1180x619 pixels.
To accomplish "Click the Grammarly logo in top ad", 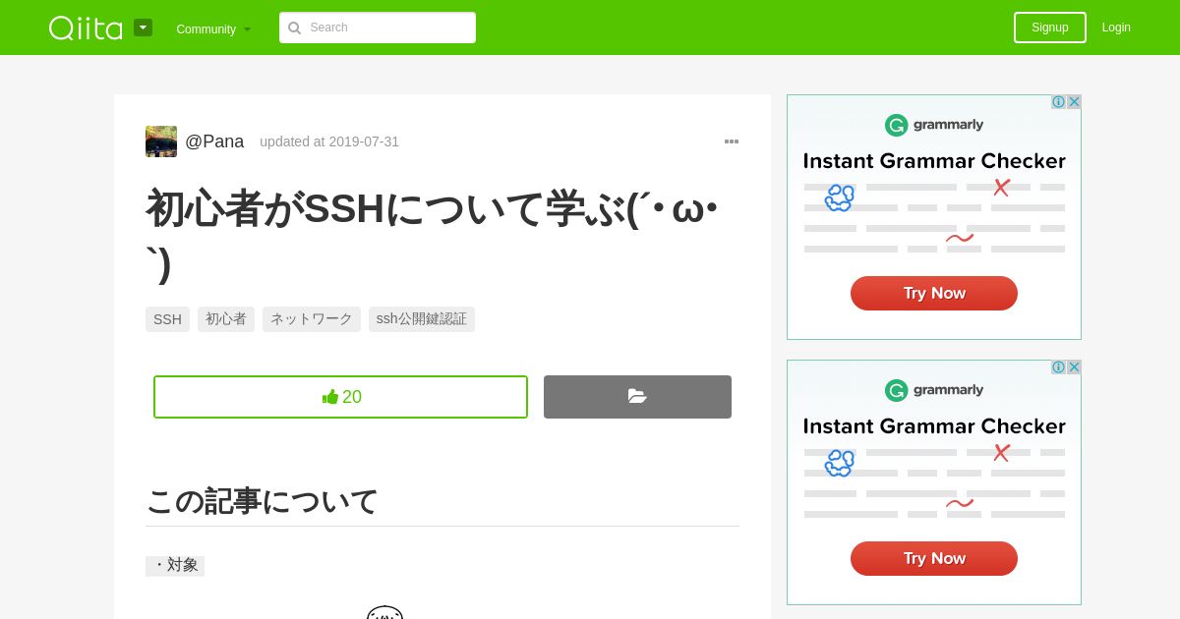I will [x=934, y=125].
